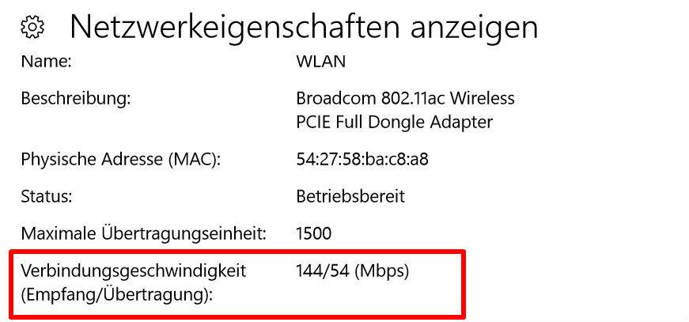Click the WLAN network name value

coord(320,62)
